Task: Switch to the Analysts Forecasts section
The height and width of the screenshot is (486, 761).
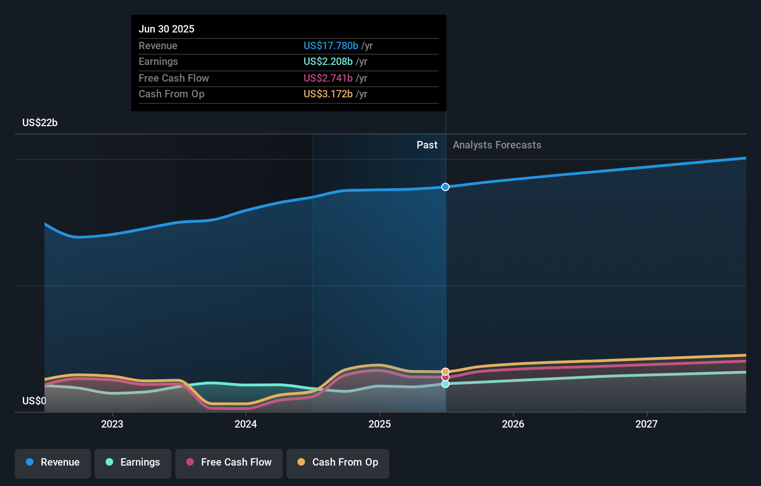Action: [496, 145]
